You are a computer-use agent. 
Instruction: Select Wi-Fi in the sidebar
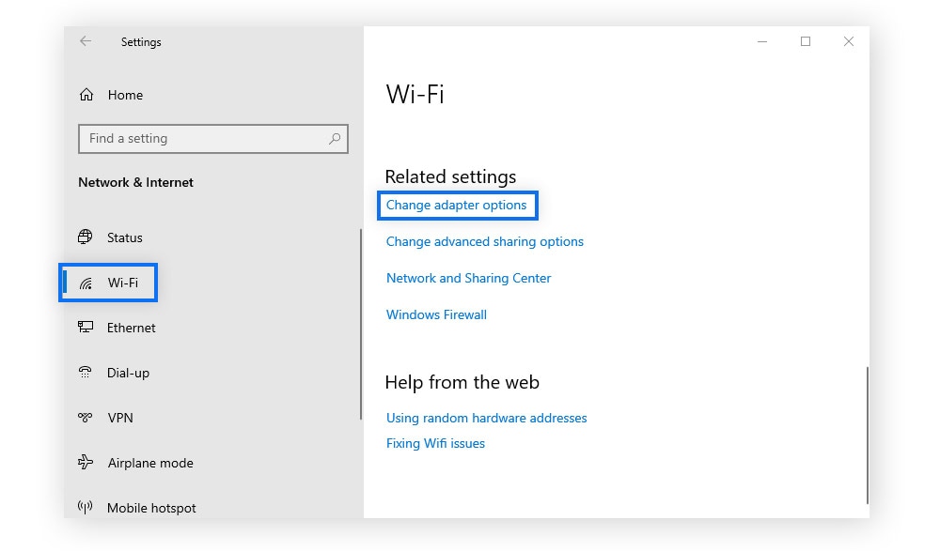coord(123,283)
